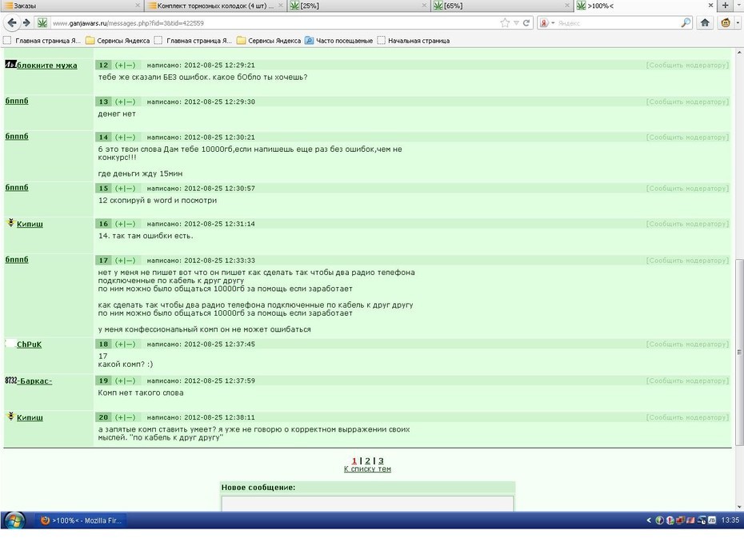Screen dimensions: 744x558
Task: Click the address bar URL field
Action: [274, 22]
